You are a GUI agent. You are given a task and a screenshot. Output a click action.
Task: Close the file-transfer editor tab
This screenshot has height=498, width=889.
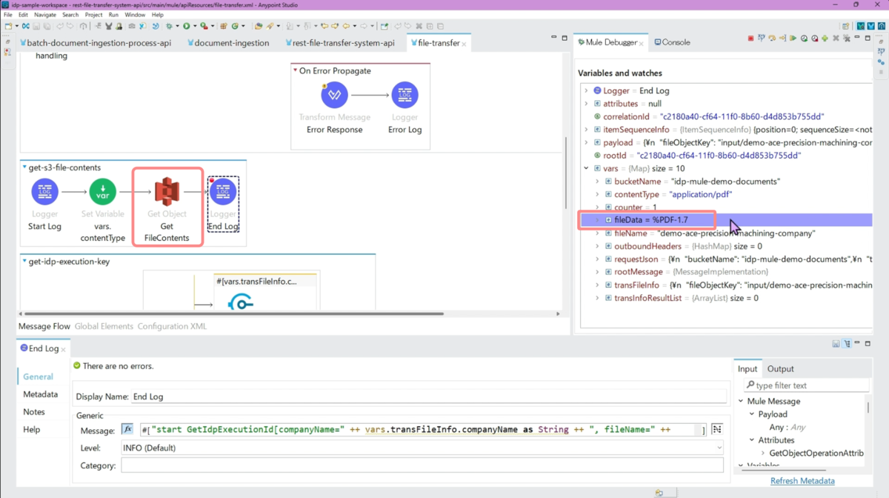(465, 44)
